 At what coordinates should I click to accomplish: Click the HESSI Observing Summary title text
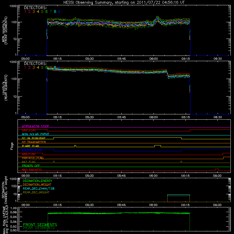pyautogui.click(x=124, y=3)
